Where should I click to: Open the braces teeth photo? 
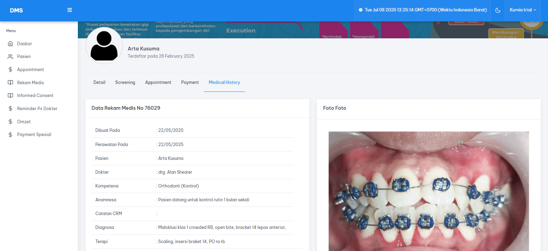[429, 191]
